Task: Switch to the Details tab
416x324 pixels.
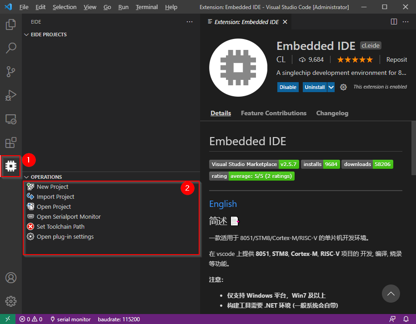Action: [221, 113]
